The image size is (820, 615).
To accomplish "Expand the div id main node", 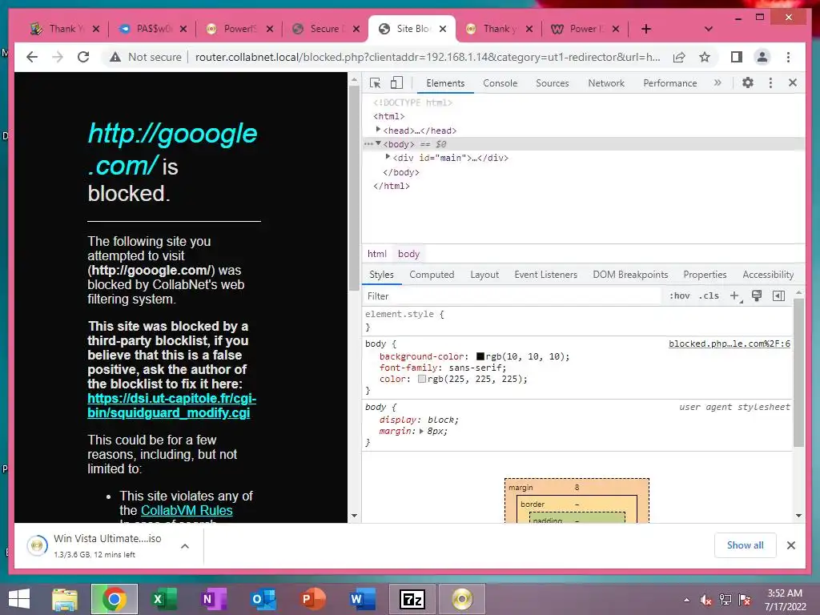I will (388, 157).
